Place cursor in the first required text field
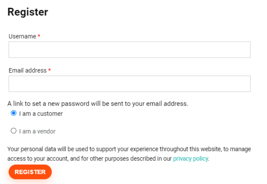Image resolution: width=267 pixels, height=184 pixels. [x=129, y=49]
